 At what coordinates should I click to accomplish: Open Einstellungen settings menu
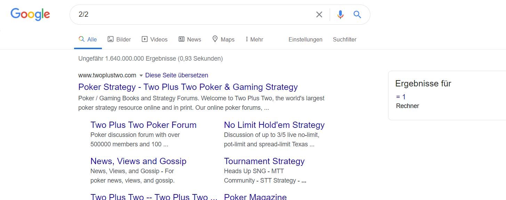coord(305,39)
